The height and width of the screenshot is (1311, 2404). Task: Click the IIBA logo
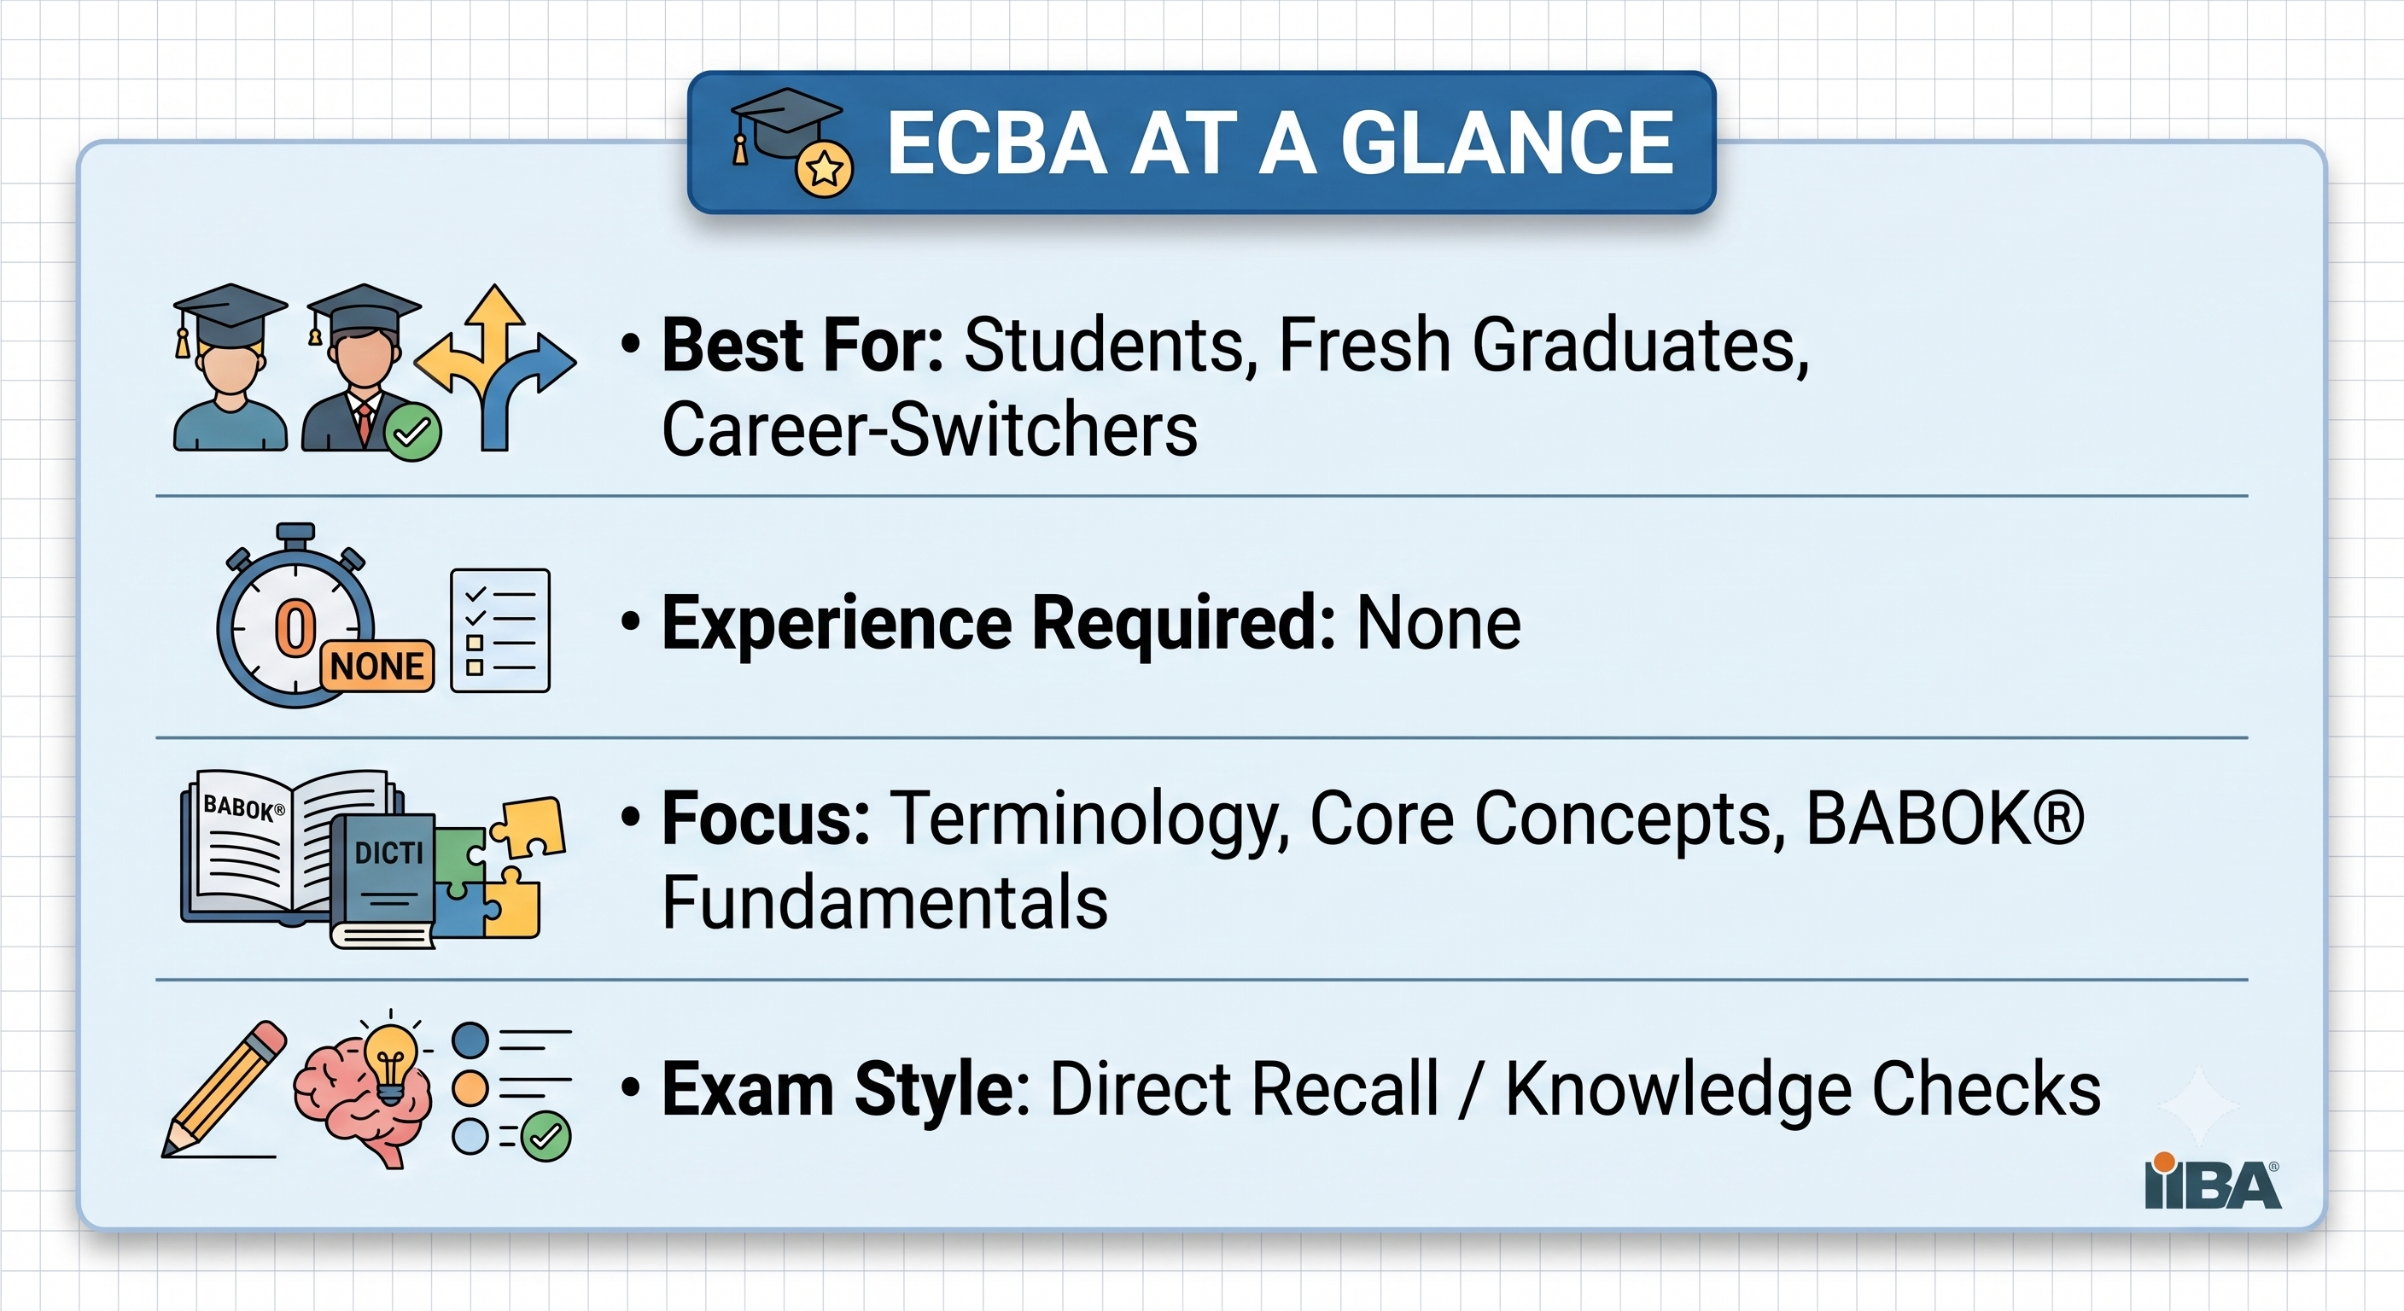[x=2214, y=1181]
